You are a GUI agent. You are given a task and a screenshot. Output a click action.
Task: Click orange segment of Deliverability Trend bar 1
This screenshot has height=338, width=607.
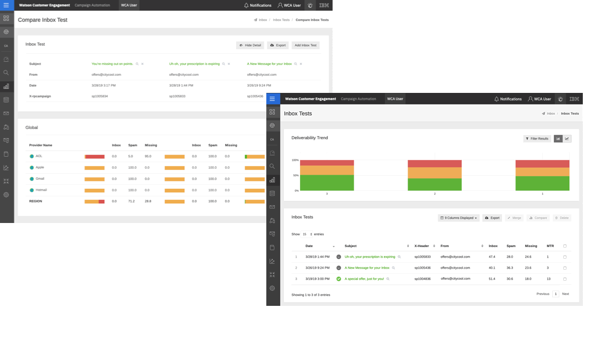click(x=543, y=172)
